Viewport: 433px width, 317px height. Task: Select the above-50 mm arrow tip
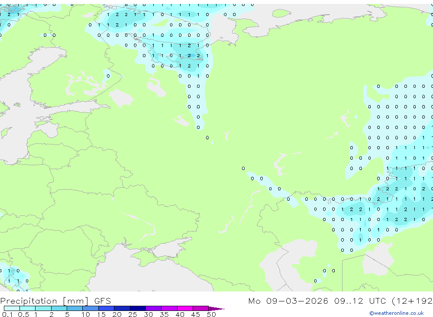[216, 308]
